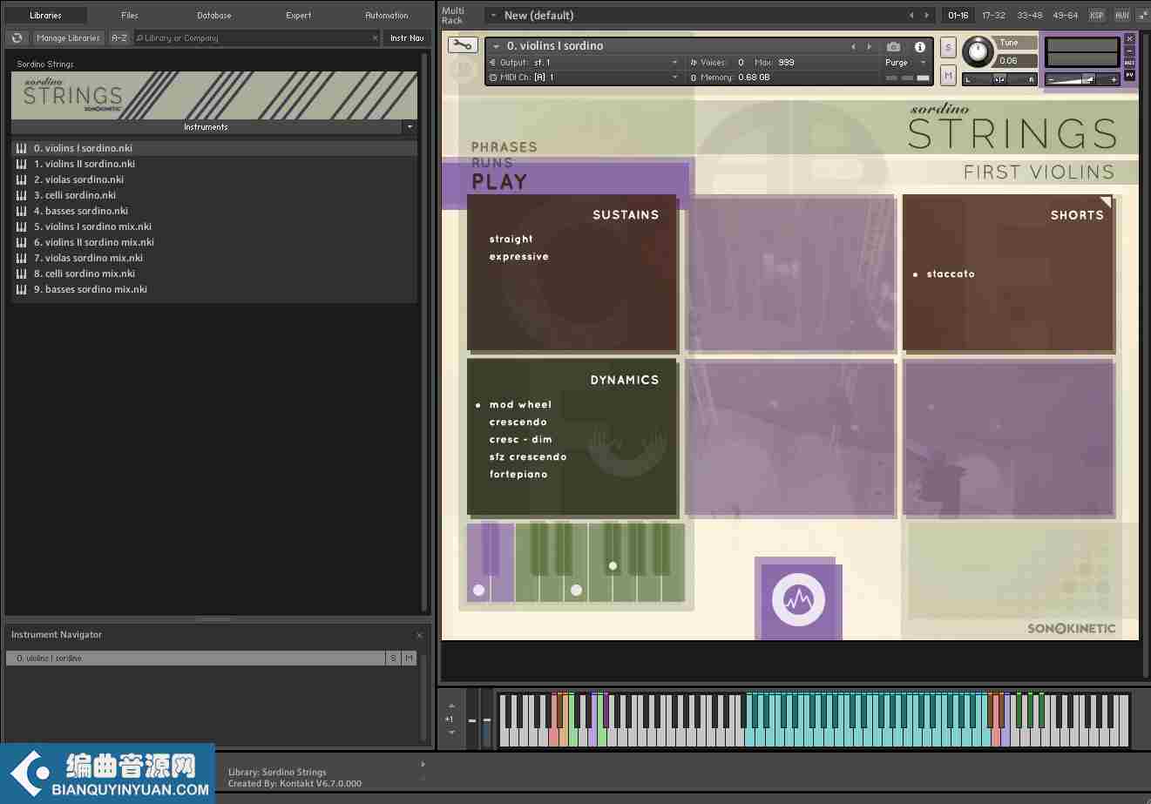Expand status bar info arrow
The height and width of the screenshot is (804, 1151).
tap(423, 765)
